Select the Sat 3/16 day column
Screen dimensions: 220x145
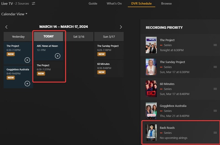click(x=79, y=37)
